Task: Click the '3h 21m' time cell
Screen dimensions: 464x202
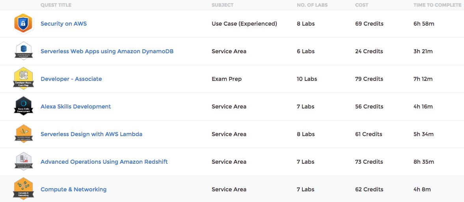Action: click(423, 51)
